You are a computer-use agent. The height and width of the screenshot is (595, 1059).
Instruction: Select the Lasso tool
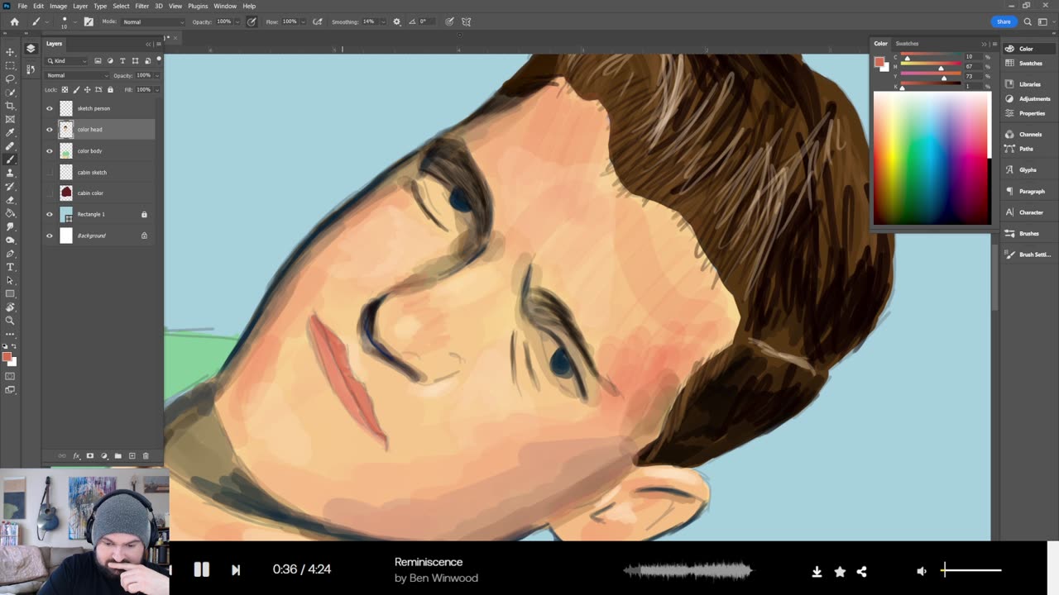tap(10, 79)
